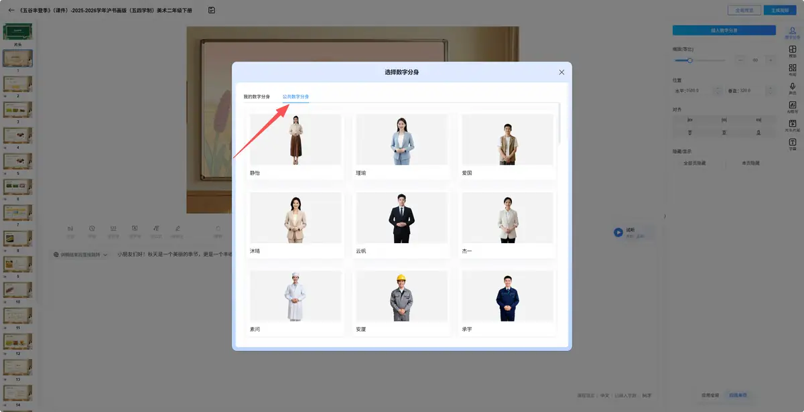Expand the 讲稿结束后 jump dropdown

click(80, 255)
